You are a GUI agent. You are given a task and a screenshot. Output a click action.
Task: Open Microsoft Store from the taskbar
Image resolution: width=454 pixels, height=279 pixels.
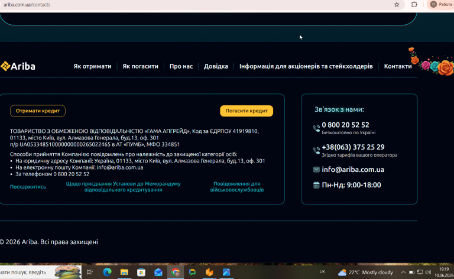pos(141,272)
